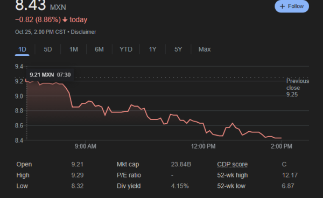Viewport: 323px width, 198px height.
Task: Click the plus icon in Follow
Action: 282,6
